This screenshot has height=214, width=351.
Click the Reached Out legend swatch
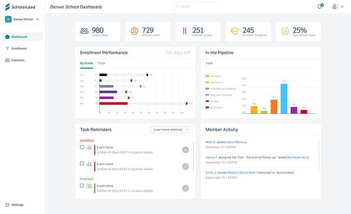pos(207,82)
